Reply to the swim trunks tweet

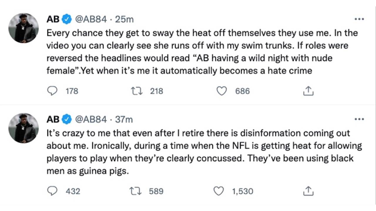(52, 91)
